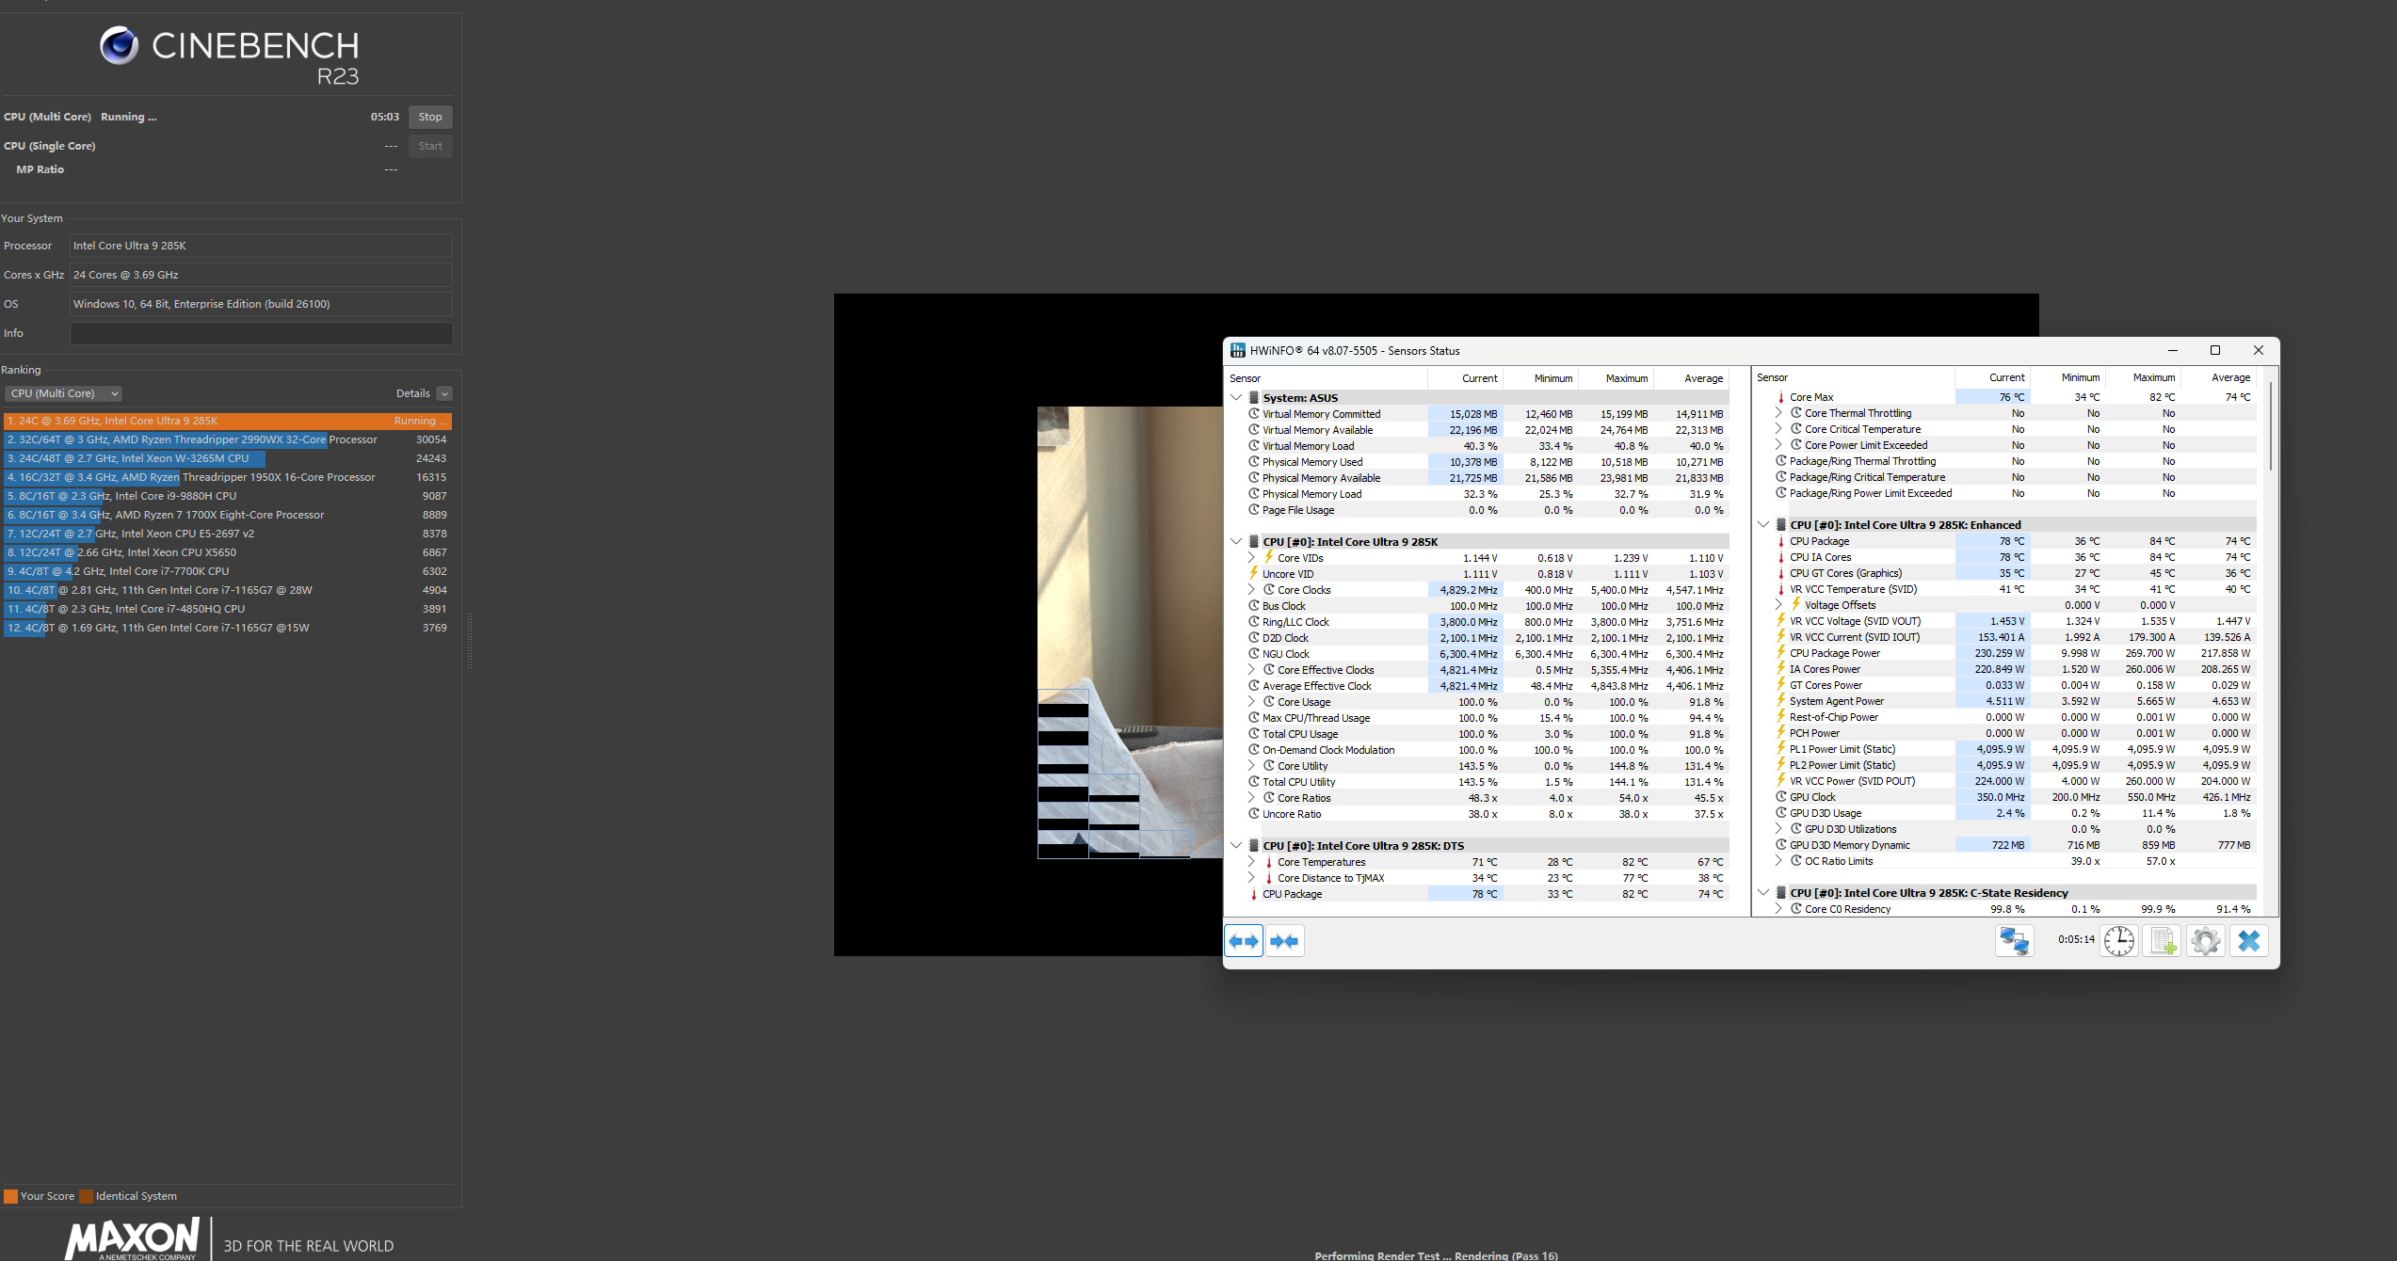2397x1261 pixels.
Task: Open the CPU (Multi Core) ranking dropdown
Action: [64, 393]
